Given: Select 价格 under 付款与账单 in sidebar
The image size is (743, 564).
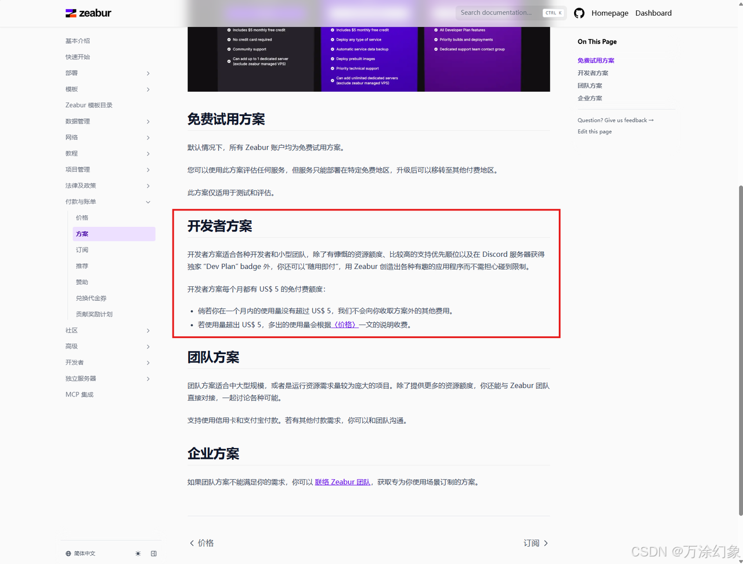Looking at the screenshot, I should coord(82,218).
